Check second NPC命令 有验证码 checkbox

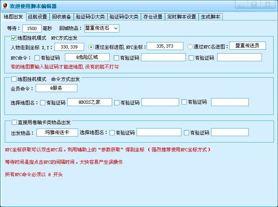pyautogui.click(x=116, y=58)
